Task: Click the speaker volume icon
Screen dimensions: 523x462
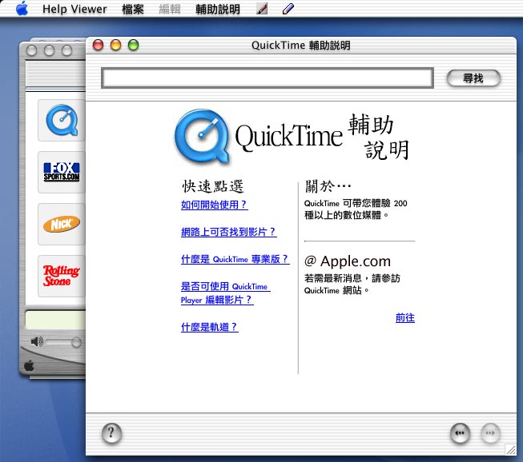Action: [37, 342]
